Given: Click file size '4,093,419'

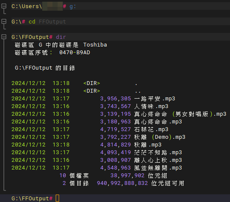Looking at the screenshot, I should [116, 152].
